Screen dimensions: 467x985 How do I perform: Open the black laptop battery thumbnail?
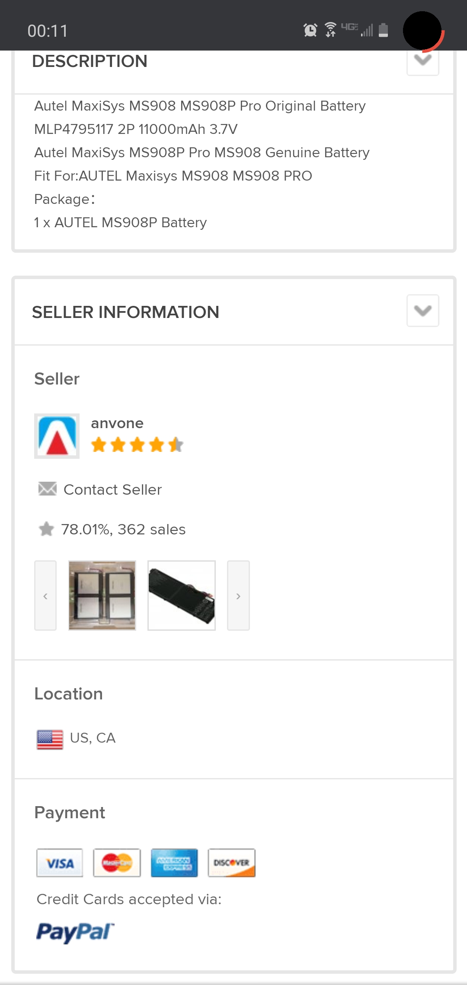(181, 596)
